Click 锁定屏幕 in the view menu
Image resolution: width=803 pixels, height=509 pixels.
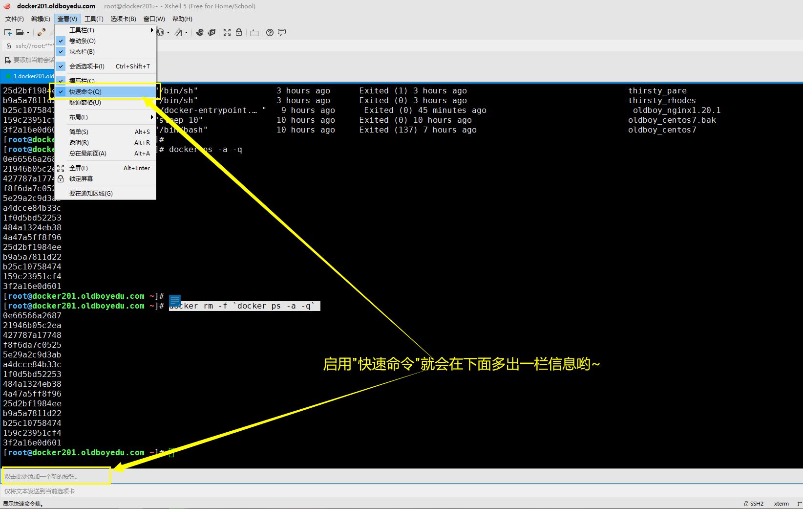[81, 179]
